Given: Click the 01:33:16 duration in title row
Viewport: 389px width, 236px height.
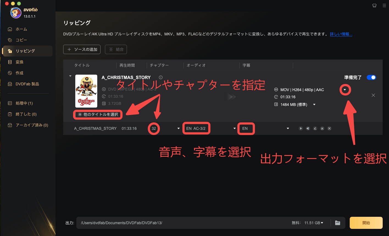Looking at the screenshot, I should tap(129, 128).
